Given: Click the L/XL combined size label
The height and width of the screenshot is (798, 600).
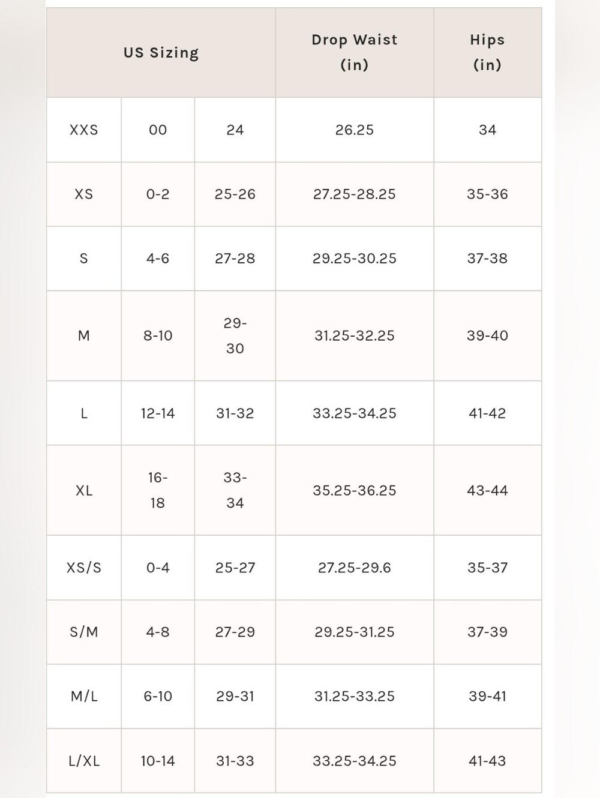Looking at the screenshot, I should click(x=84, y=761).
